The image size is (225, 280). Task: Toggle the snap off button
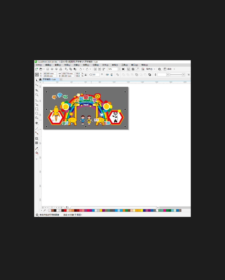click(143, 69)
